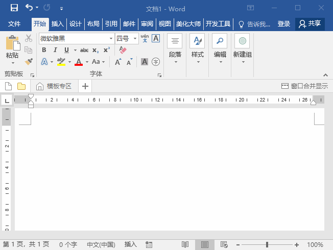Click the 共享 share button
Screen dimensions: 333x250
point(310,24)
